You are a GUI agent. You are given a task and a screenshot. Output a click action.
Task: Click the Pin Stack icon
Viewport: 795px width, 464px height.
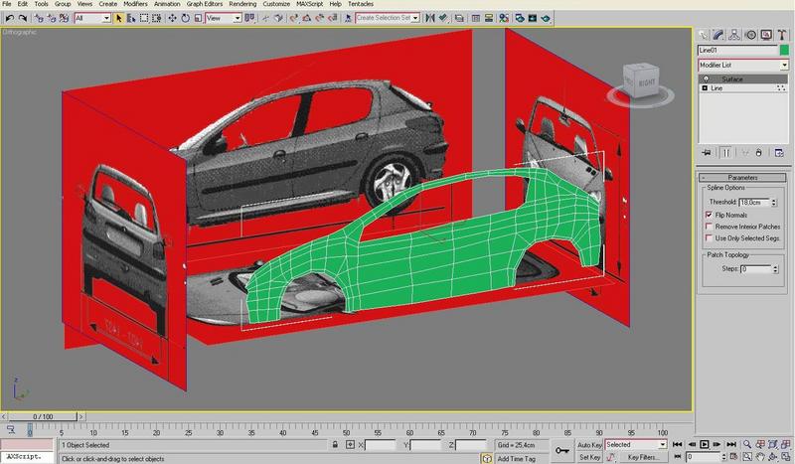pyautogui.click(x=707, y=153)
